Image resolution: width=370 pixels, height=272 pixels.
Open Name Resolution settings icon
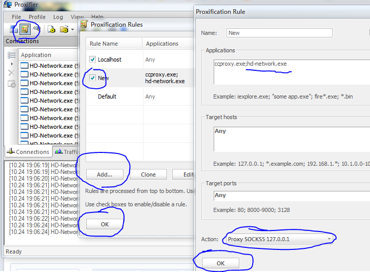36,29
